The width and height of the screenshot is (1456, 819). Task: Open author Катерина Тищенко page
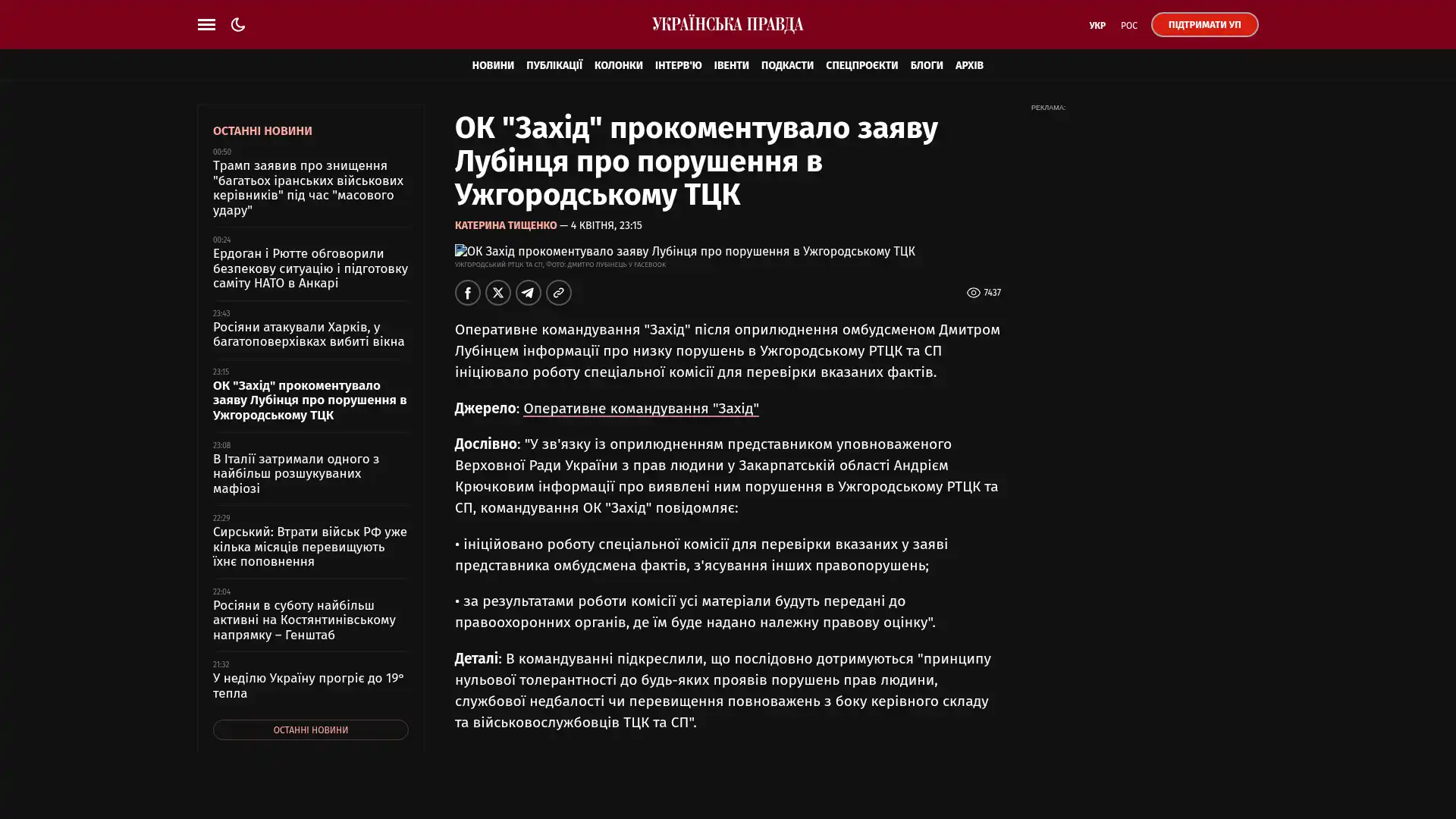[505, 225]
